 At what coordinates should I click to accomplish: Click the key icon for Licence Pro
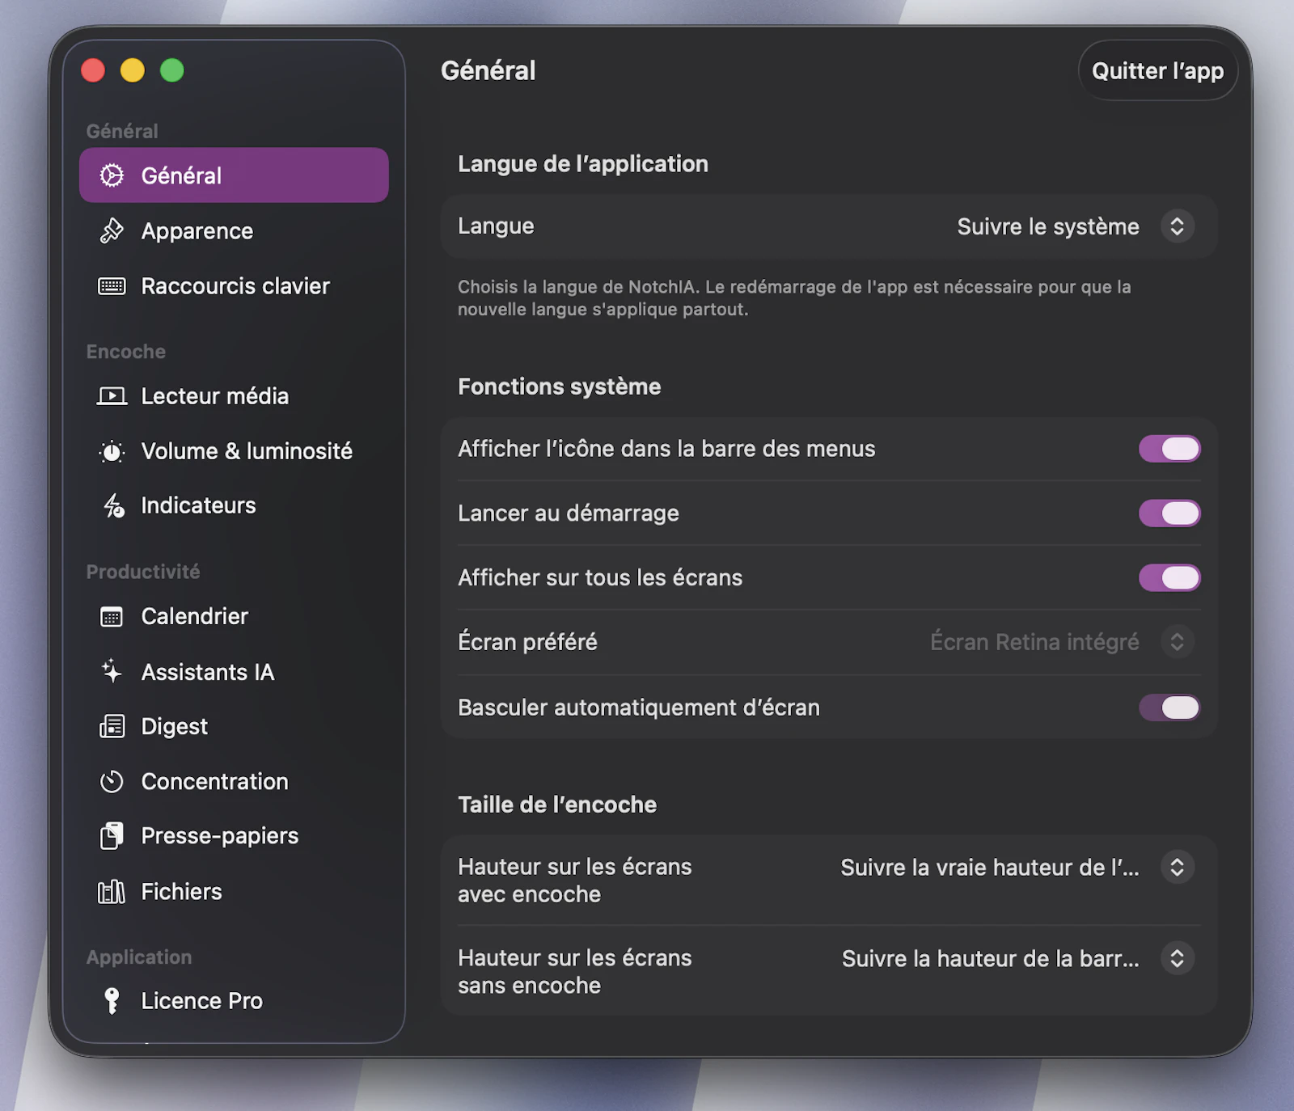click(112, 1001)
